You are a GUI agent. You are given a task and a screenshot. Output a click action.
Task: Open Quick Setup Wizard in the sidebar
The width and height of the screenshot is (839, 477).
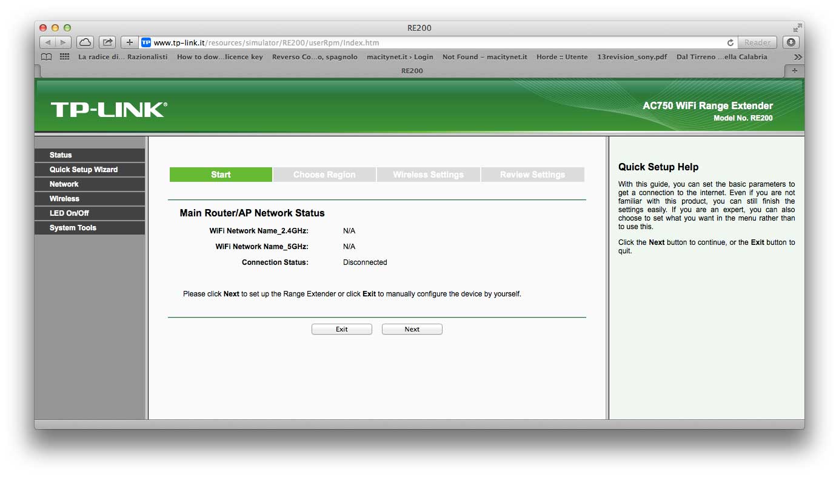(x=90, y=170)
